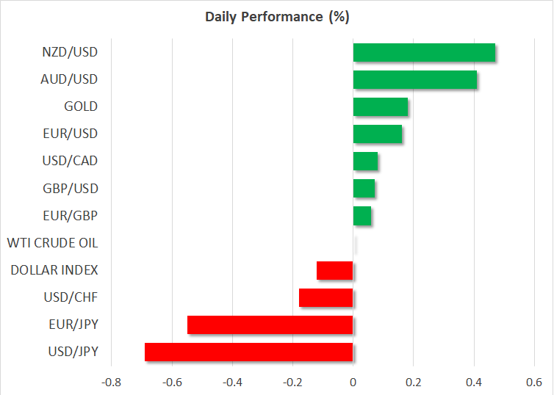Select the GOLD category label

(81, 106)
